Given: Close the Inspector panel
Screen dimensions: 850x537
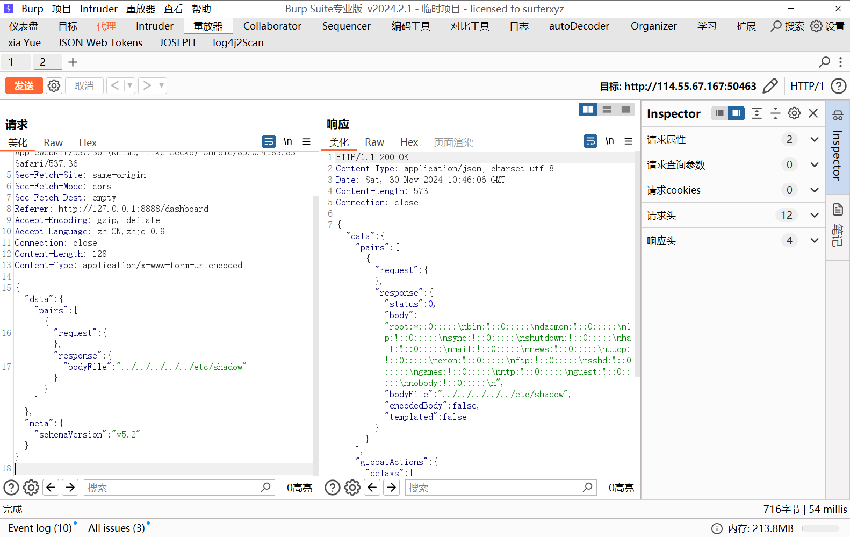Looking at the screenshot, I should pyautogui.click(x=813, y=113).
